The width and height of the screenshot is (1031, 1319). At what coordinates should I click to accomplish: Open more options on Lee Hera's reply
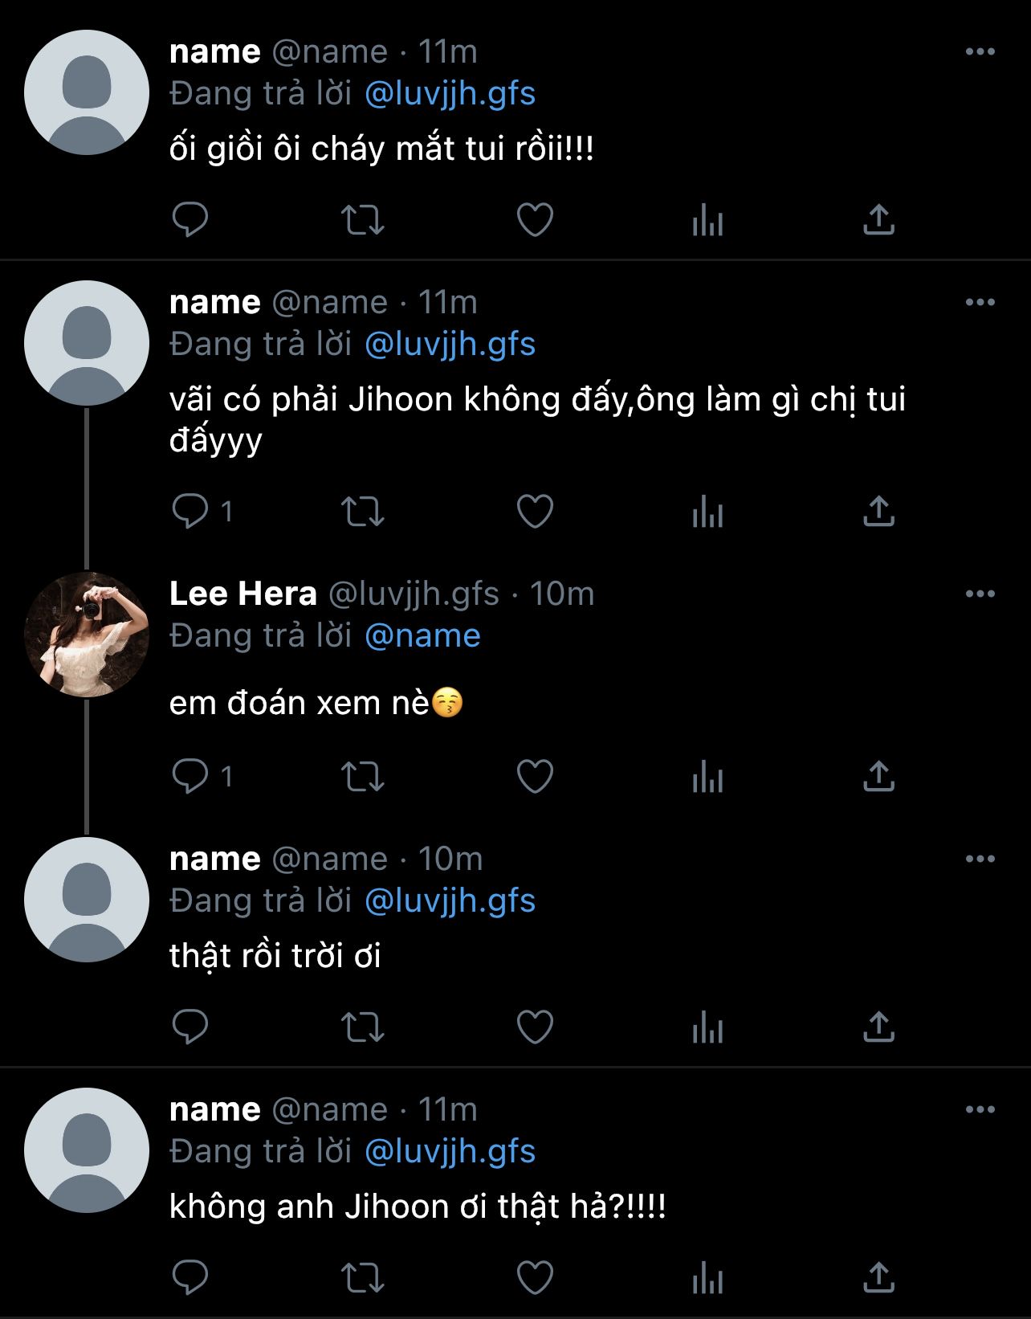point(980,594)
